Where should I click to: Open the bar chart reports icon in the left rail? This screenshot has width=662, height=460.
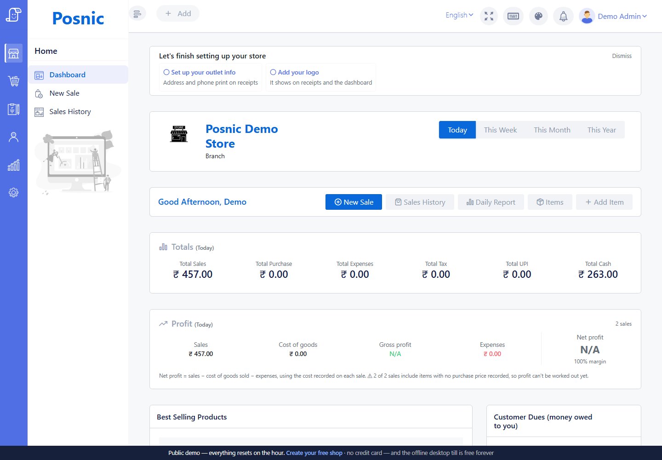pyautogui.click(x=13, y=165)
